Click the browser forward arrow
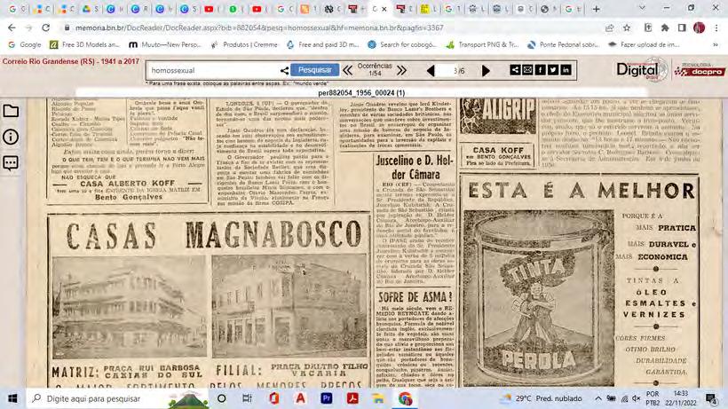The height and width of the screenshot is (409, 728). click(28, 28)
